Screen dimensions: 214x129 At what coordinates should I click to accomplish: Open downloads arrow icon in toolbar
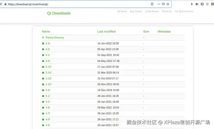[x=192, y=4]
